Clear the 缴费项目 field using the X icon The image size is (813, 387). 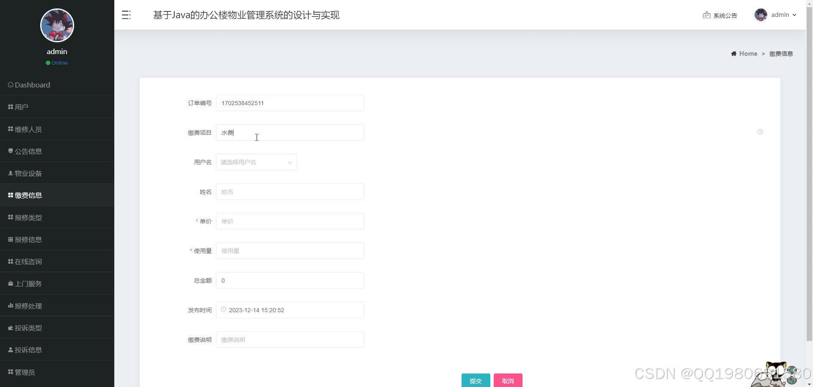pyautogui.click(x=760, y=132)
